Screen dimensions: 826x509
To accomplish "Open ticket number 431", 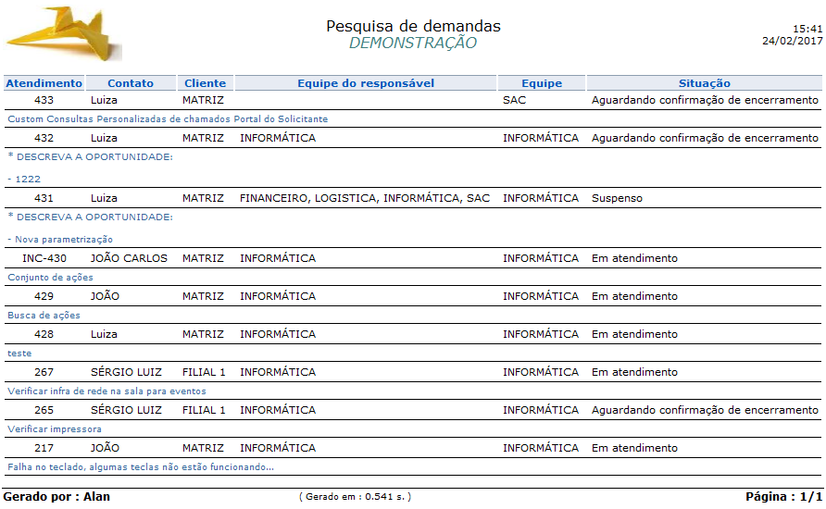I will (x=44, y=198).
